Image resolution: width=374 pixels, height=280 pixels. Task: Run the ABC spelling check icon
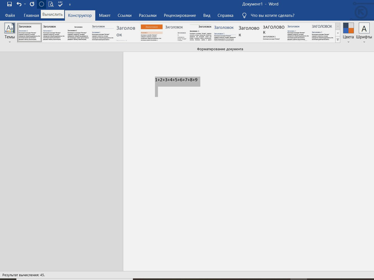[x=61, y=4]
